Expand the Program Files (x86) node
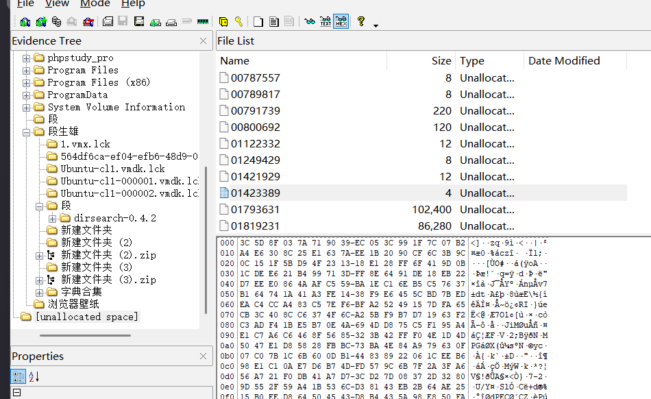The image size is (651, 399). pyautogui.click(x=26, y=83)
